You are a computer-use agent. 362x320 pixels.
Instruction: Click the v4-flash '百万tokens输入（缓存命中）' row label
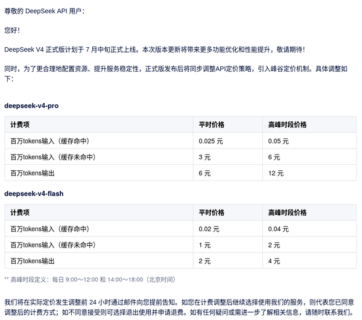point(50,229)
